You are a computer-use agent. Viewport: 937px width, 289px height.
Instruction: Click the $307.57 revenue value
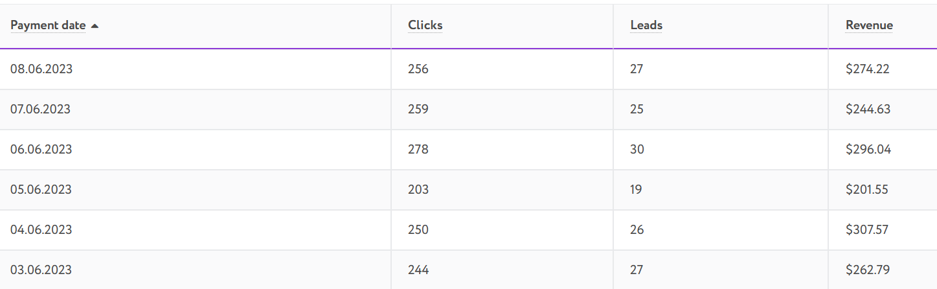867,229
